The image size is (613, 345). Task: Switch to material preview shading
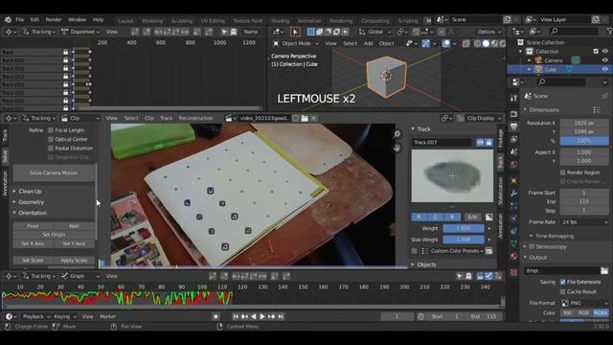point(494,43)
